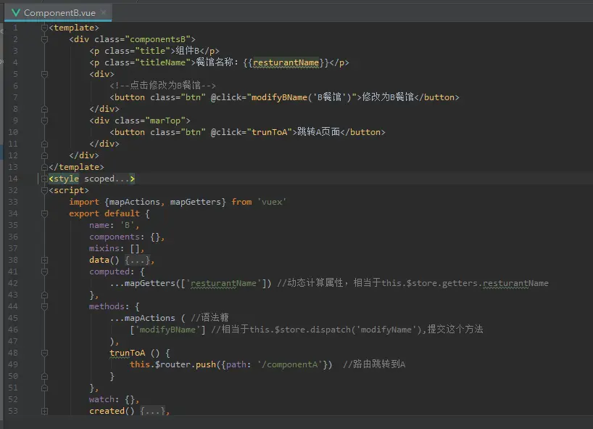Click ...mapGetters call in computed

point(191,283)
